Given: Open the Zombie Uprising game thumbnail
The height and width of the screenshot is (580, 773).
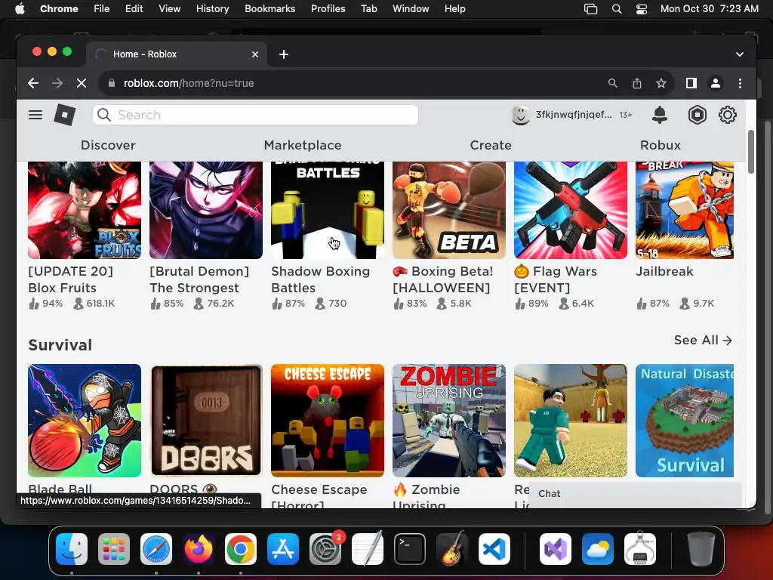Looking at the screenshot, I should (448, 421).
